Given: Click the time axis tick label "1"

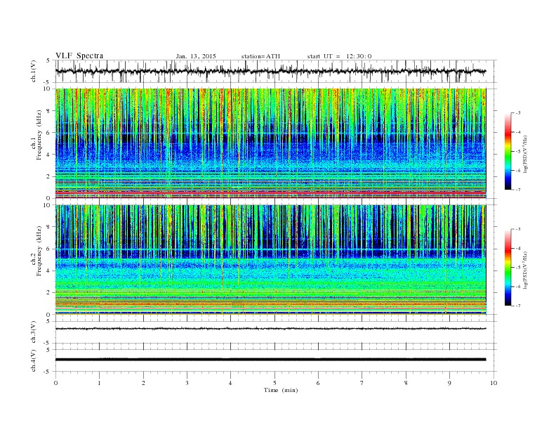Looking at the screenshot, I should pyautogui.click(x=99, y=383).
